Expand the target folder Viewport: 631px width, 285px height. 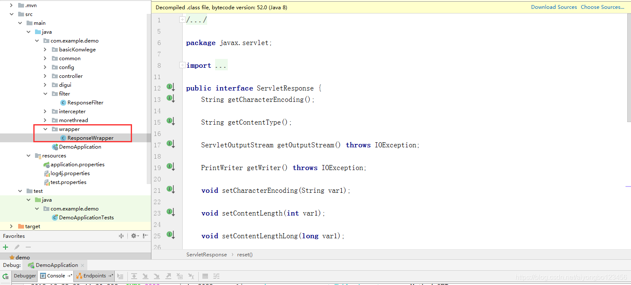pyautogui.click(x=11, y=226)
